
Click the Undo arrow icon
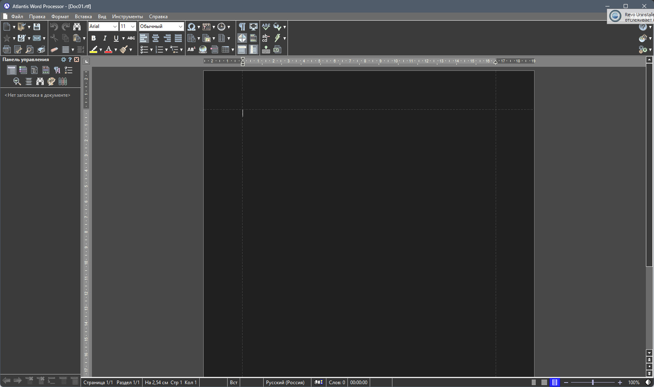(x=54, y=27)
